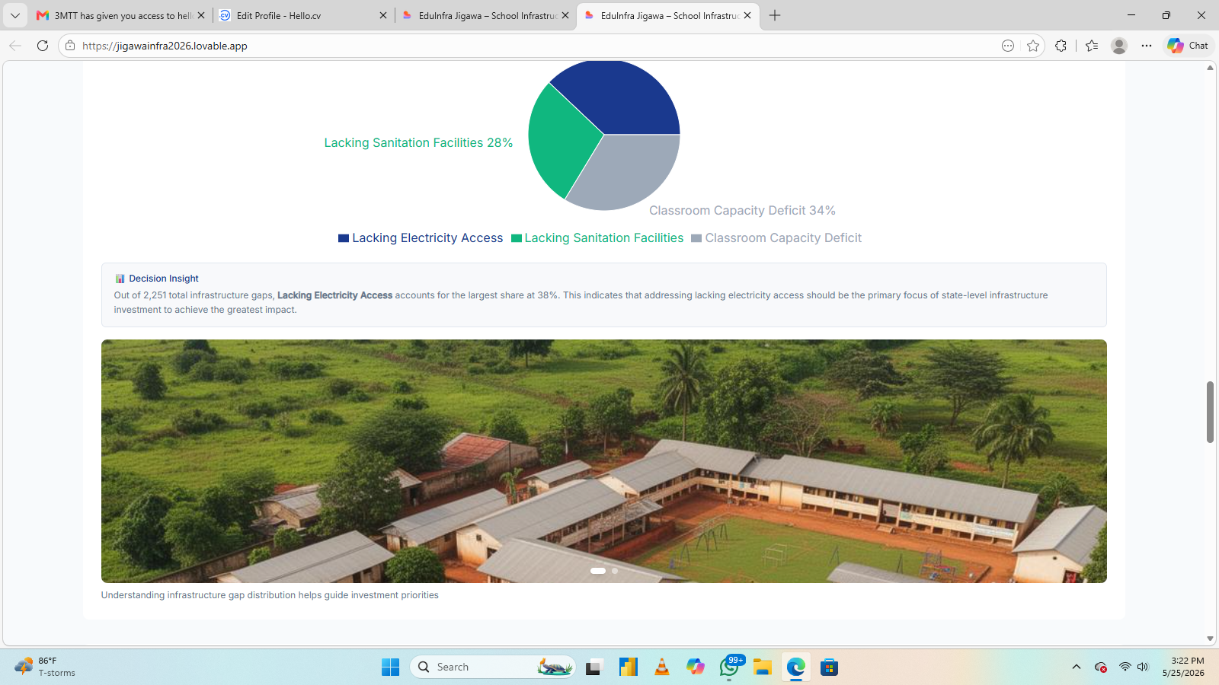
Task: Click the aerial school photo in carousel
Action: (x=603, y=461)
